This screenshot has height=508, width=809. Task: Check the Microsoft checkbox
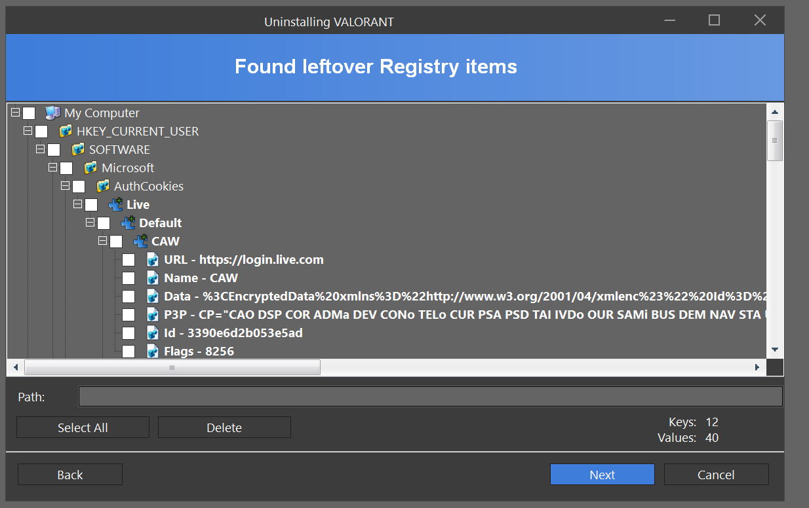66,168
